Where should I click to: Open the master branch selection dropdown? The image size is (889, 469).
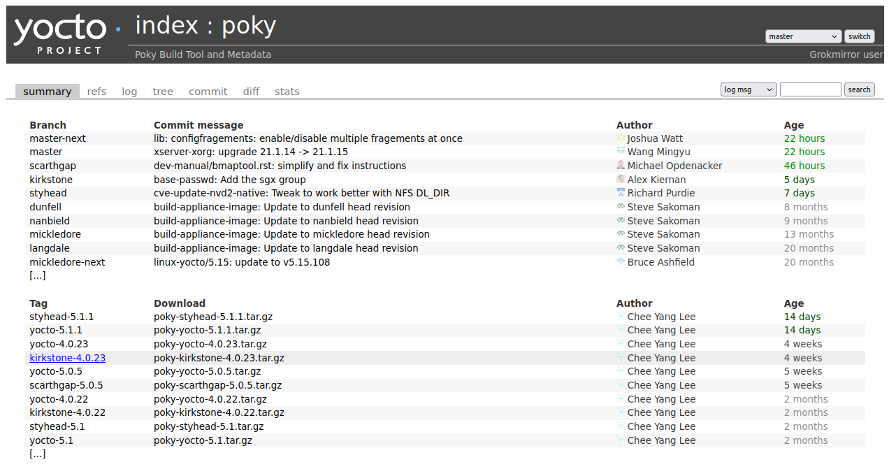click(802, 36)
